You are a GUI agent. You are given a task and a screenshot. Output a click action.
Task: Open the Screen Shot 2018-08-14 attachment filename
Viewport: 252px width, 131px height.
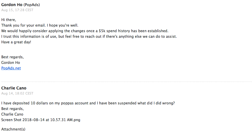pos(41,120)
